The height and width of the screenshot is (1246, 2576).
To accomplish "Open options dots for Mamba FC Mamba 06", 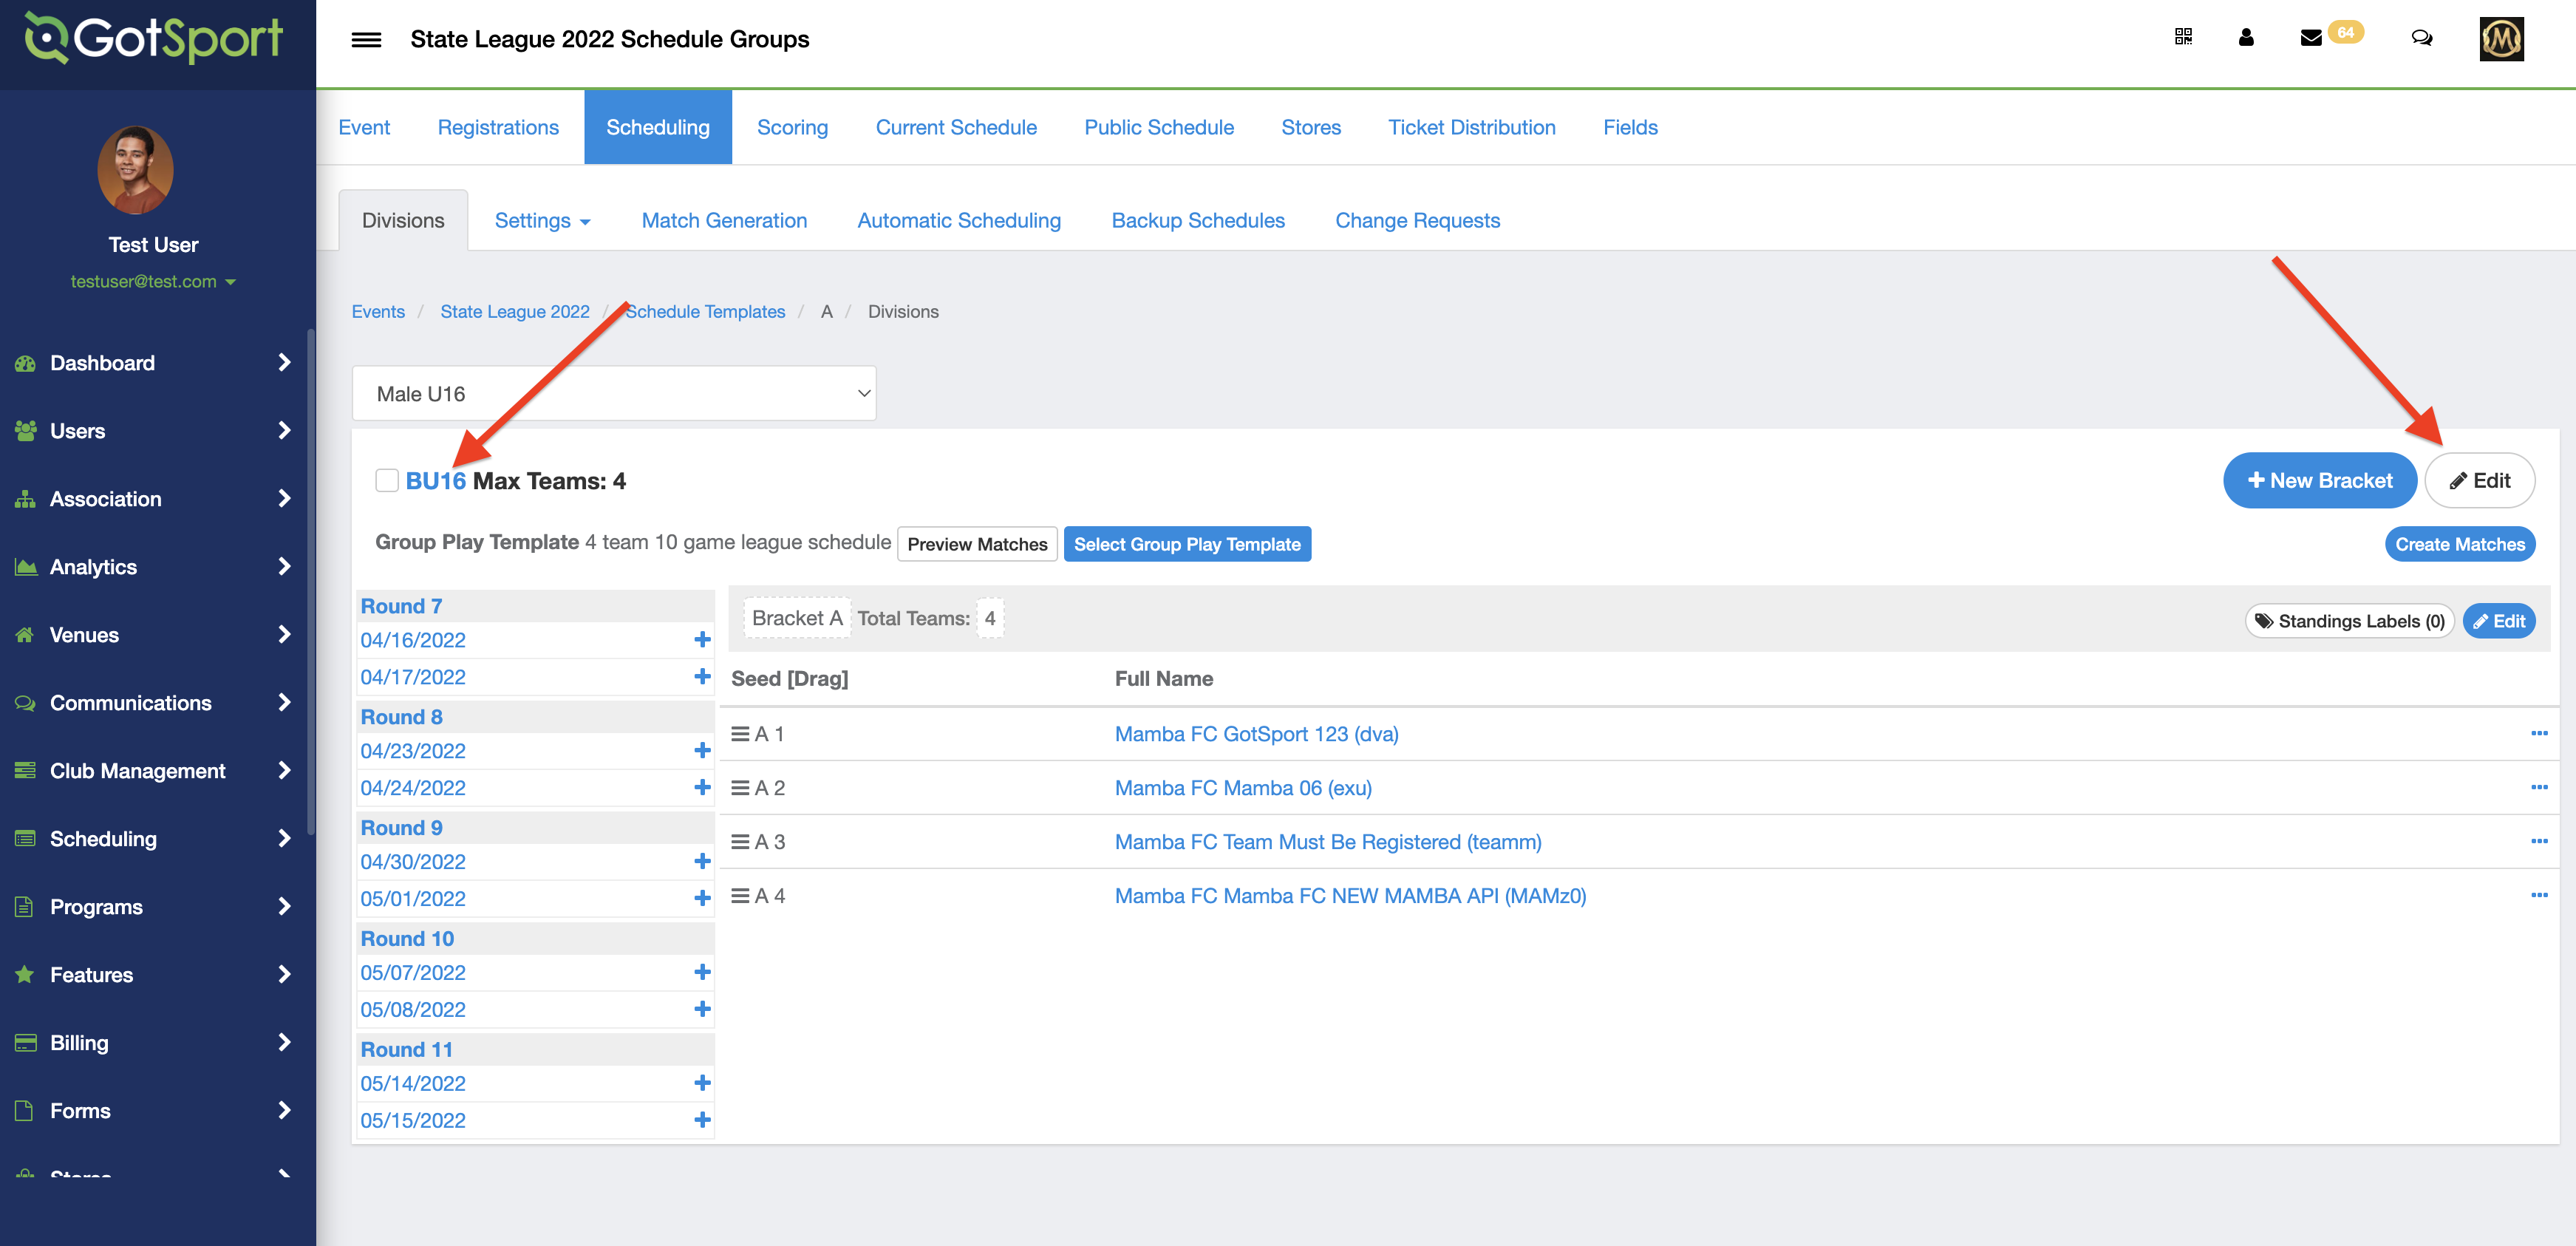I will [x=2539, y=787].
